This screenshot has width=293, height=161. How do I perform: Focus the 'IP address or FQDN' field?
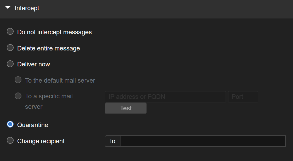click(165, 97)
